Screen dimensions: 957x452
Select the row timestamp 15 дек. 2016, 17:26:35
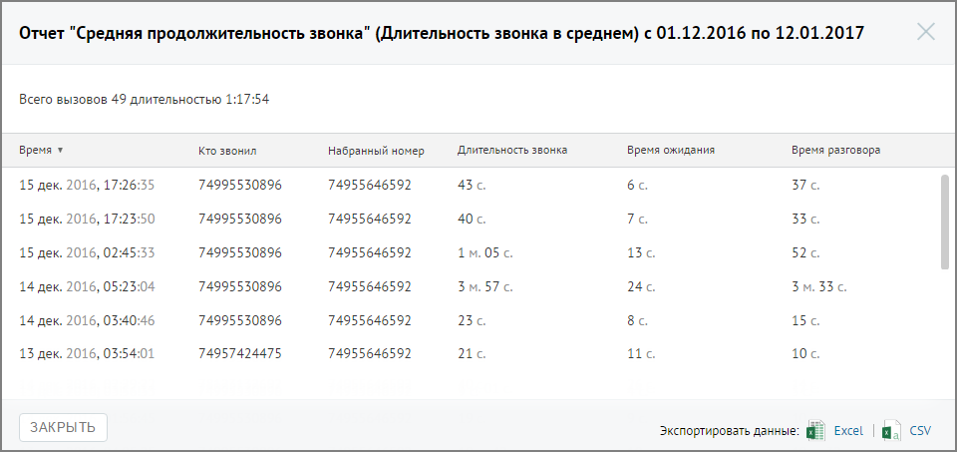tap(87, 185)
